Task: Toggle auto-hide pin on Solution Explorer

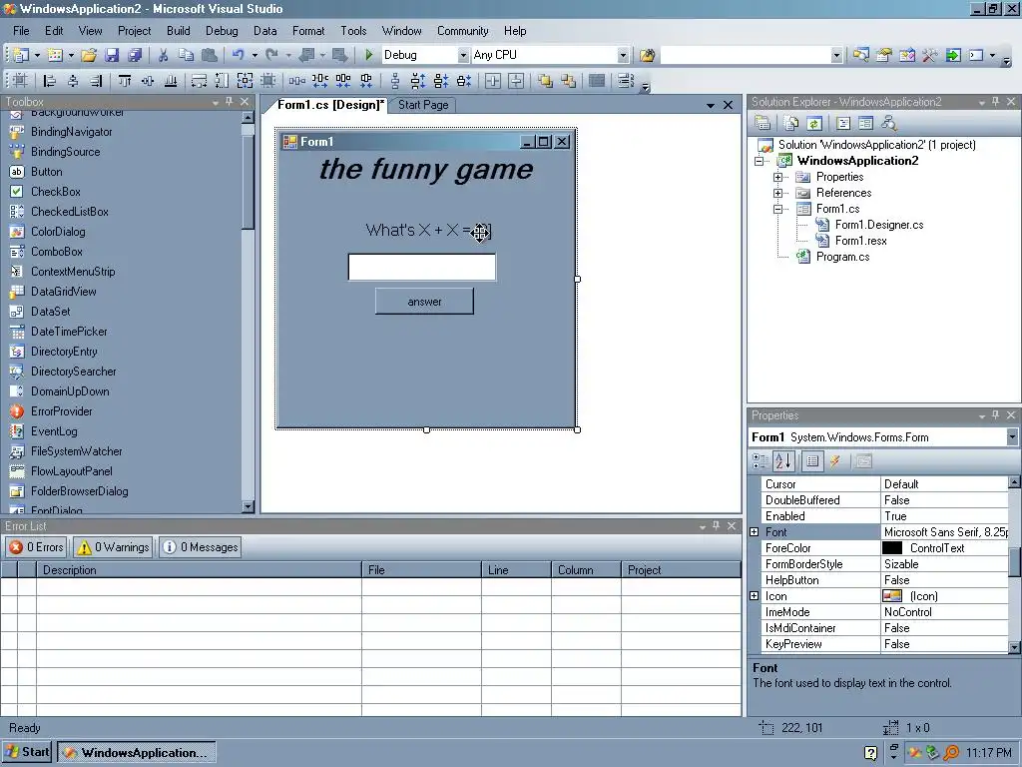Action: click(996, 102)
